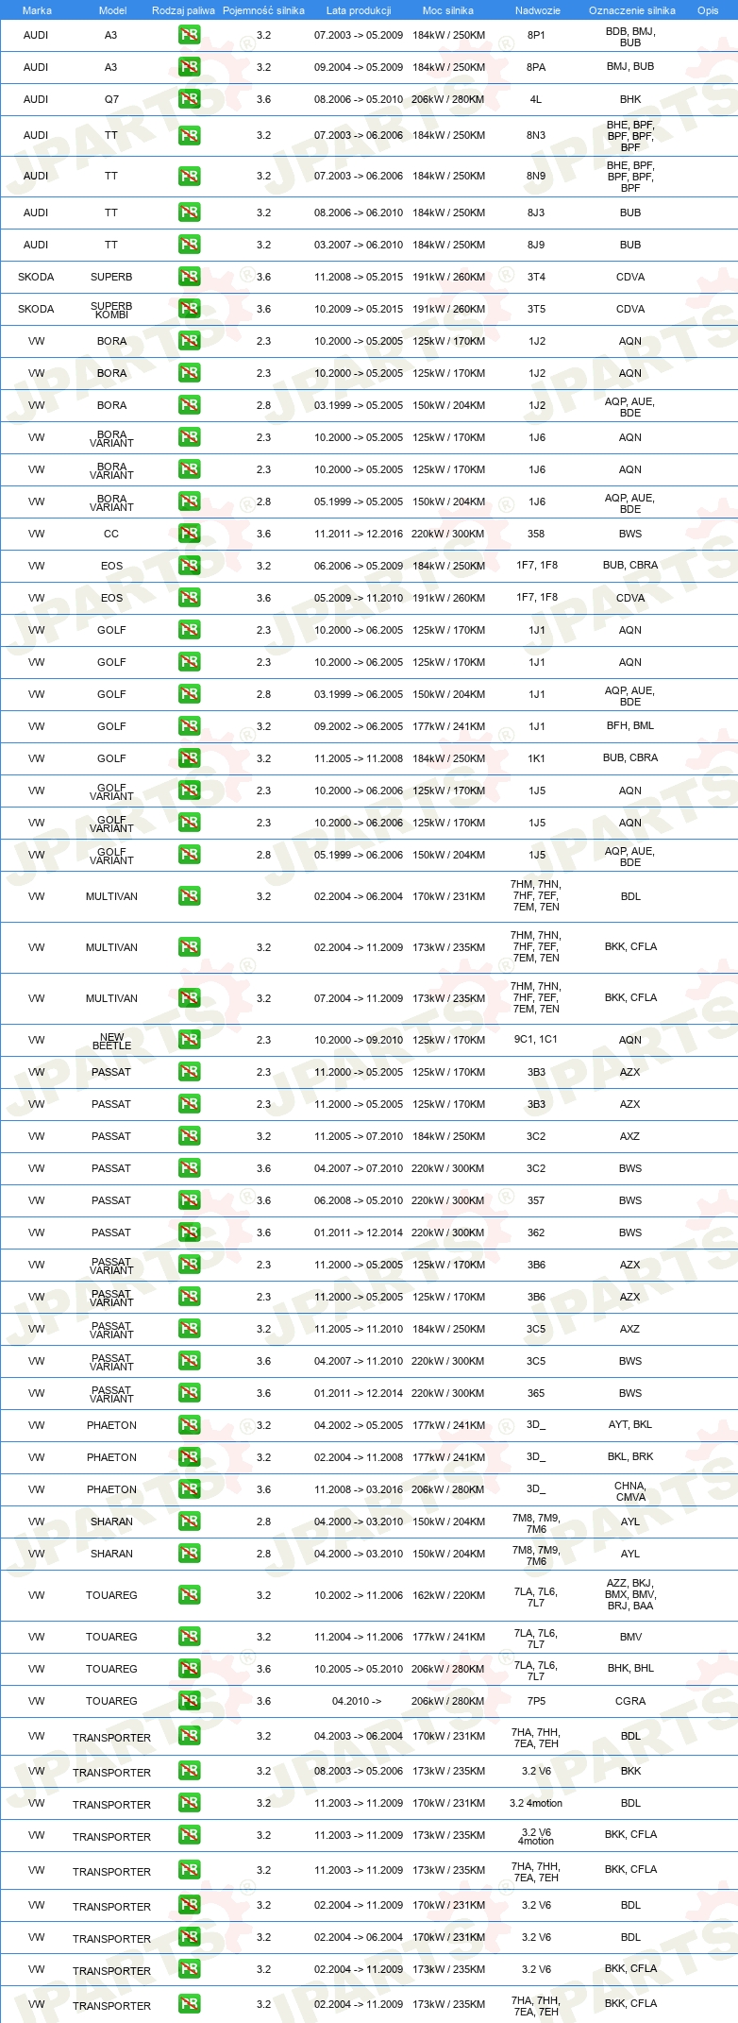This screenshot has width=738, height=2023.
Task: Select engine code cell BFH, BML
Action: pos(630,725)
